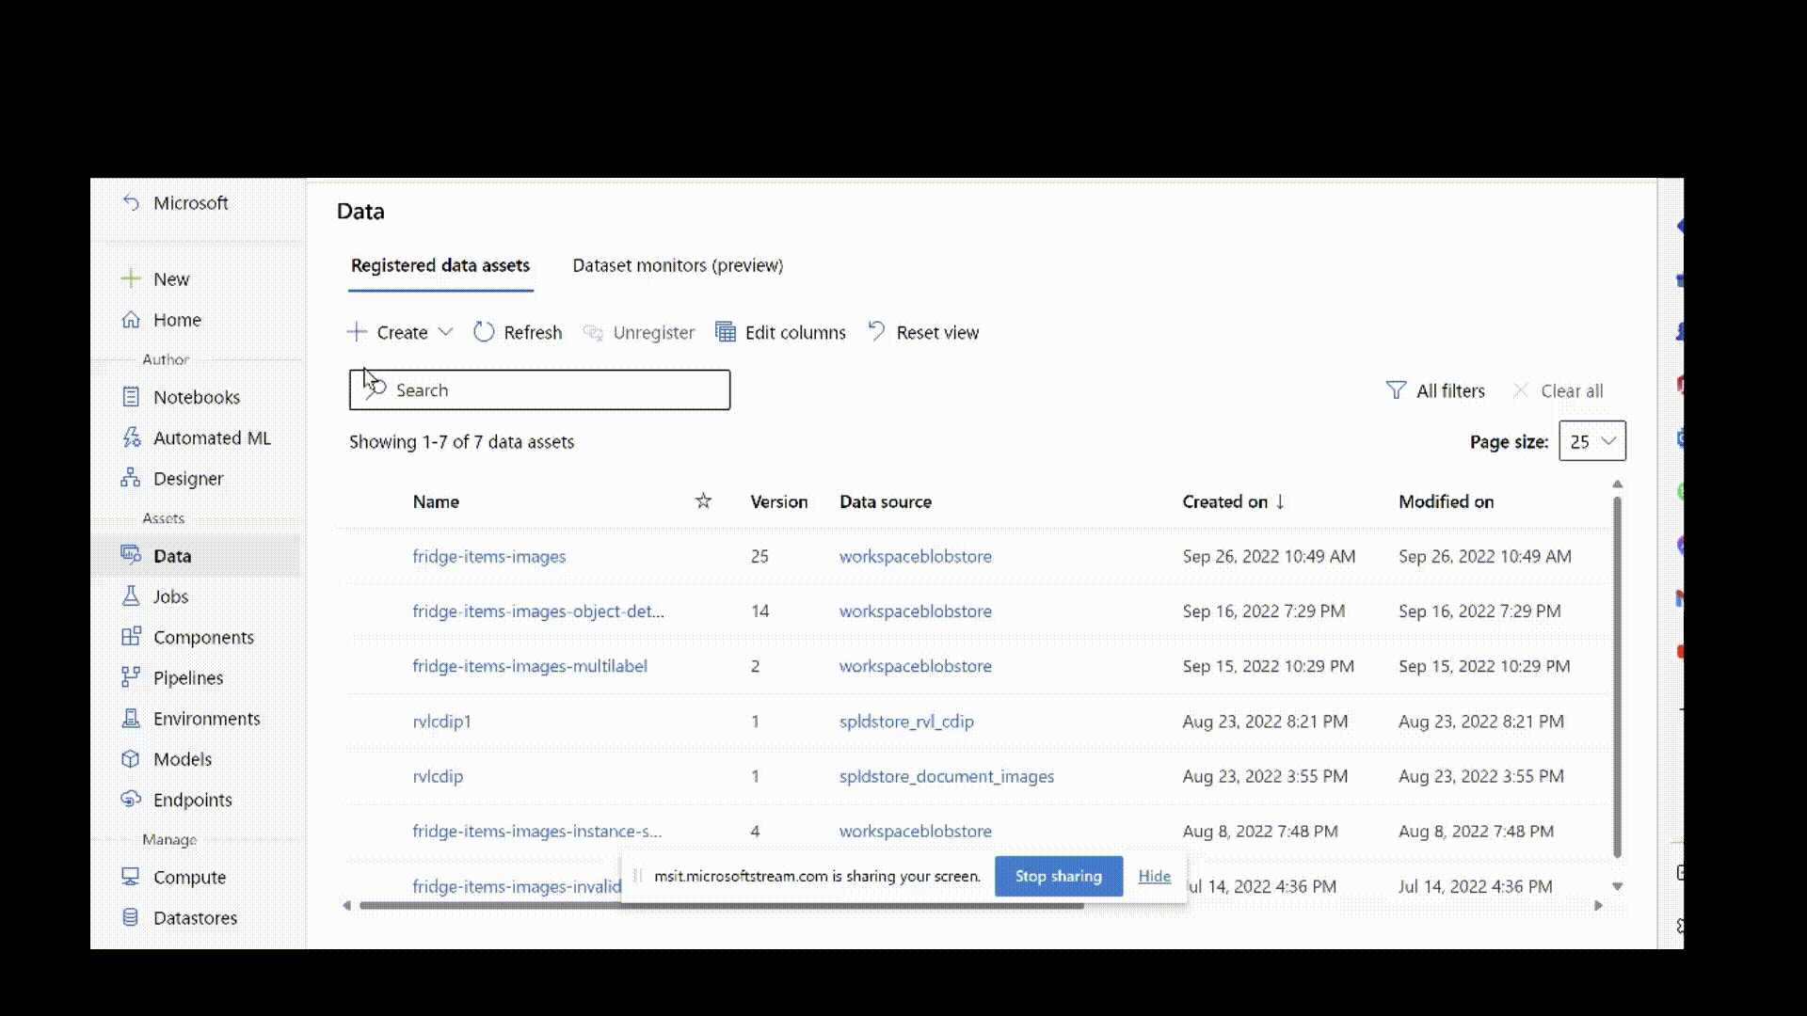Click the All filters icon

[x=1397, y=389]
